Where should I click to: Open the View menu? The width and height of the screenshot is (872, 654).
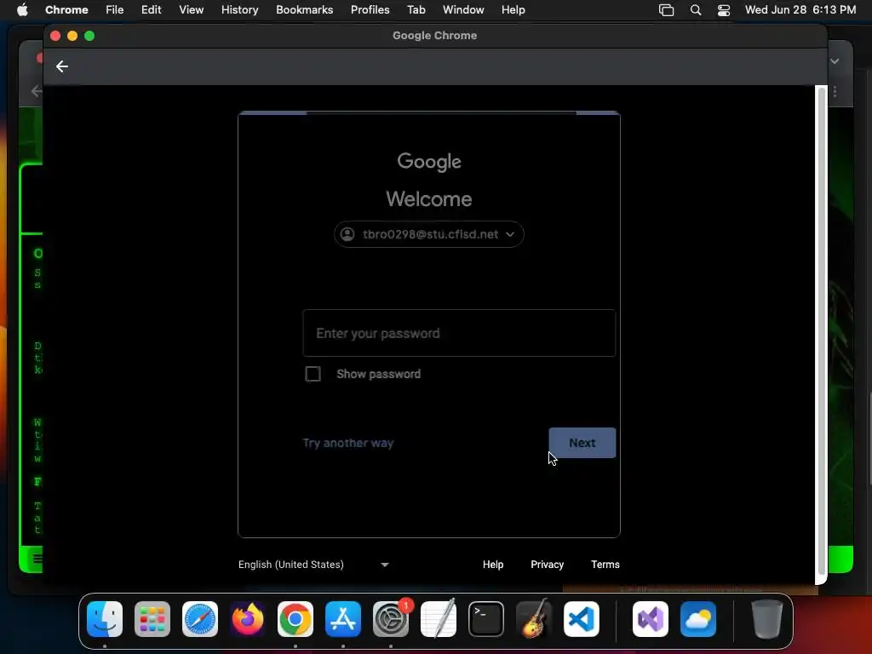pyautogui.click(x=192, y=10)
